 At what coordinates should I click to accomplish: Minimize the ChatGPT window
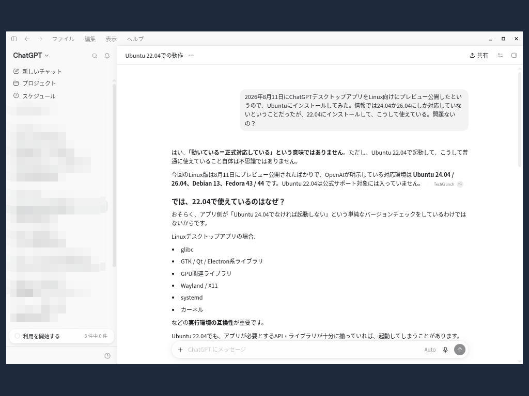[491, 39]
